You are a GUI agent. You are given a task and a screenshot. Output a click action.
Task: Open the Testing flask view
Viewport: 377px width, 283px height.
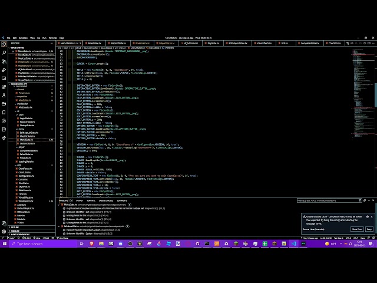point(4,96)
